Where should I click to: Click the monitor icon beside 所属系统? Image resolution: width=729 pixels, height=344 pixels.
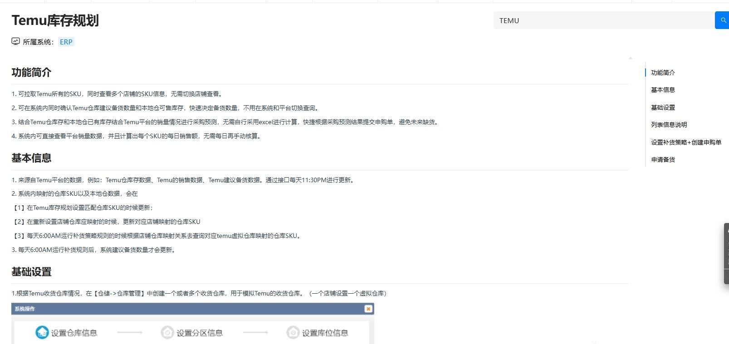[x=16, y=42]
